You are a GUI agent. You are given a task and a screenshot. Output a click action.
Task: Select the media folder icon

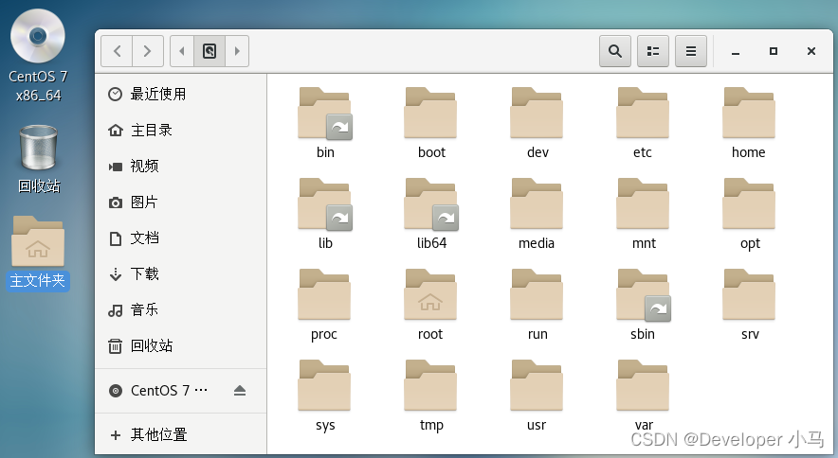point(537,204)
